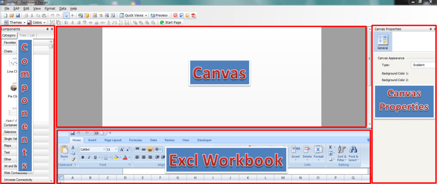
Task: Open a file with the folder icon
Action: (x=12, y=15)
